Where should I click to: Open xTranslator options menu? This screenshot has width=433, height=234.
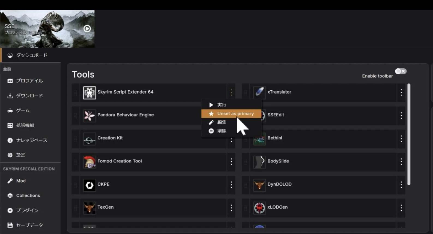click(x=401, y=93)
